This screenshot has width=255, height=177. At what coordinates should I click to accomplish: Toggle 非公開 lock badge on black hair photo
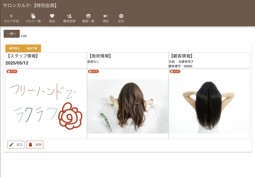click(x=175, y=71)
